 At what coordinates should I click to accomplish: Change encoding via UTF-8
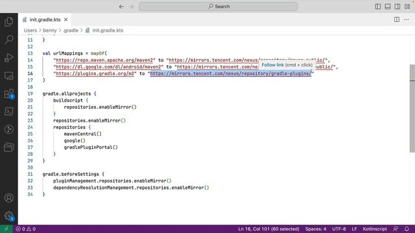click(338, 229)
